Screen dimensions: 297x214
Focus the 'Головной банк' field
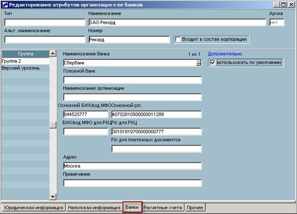point(133,80)
